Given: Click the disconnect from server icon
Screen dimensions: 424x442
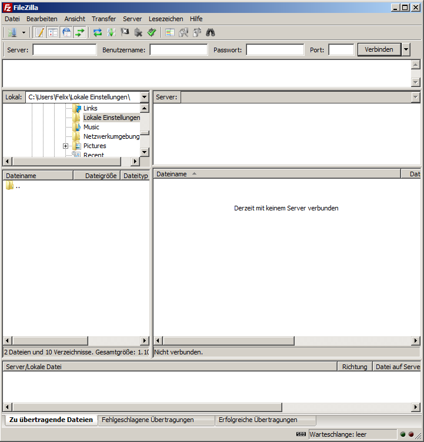Looking at the screenshot, I should coord(138,33).
